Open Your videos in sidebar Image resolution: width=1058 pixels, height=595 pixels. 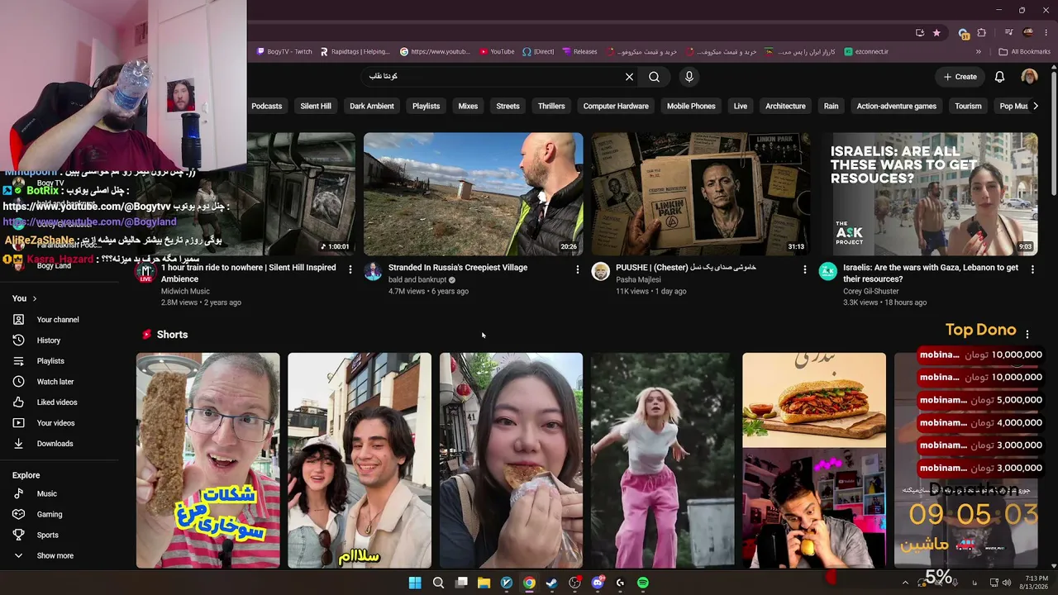click(55, 423)
